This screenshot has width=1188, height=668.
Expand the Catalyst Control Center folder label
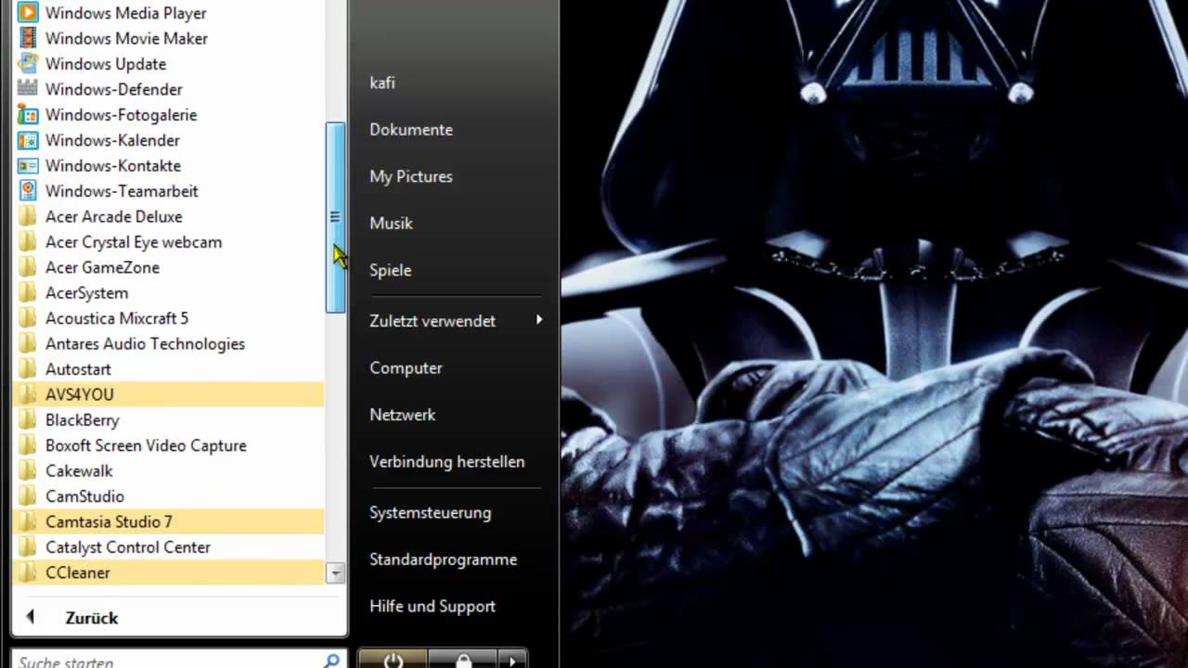pyautogui.click(x=128, y=547)
